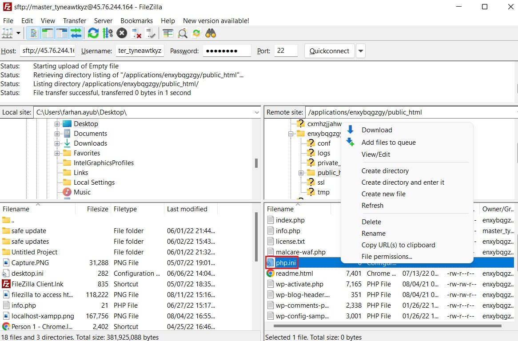Choose Add files to queue
The height and width of the screenshot is (341, 518).
[407, 142]
